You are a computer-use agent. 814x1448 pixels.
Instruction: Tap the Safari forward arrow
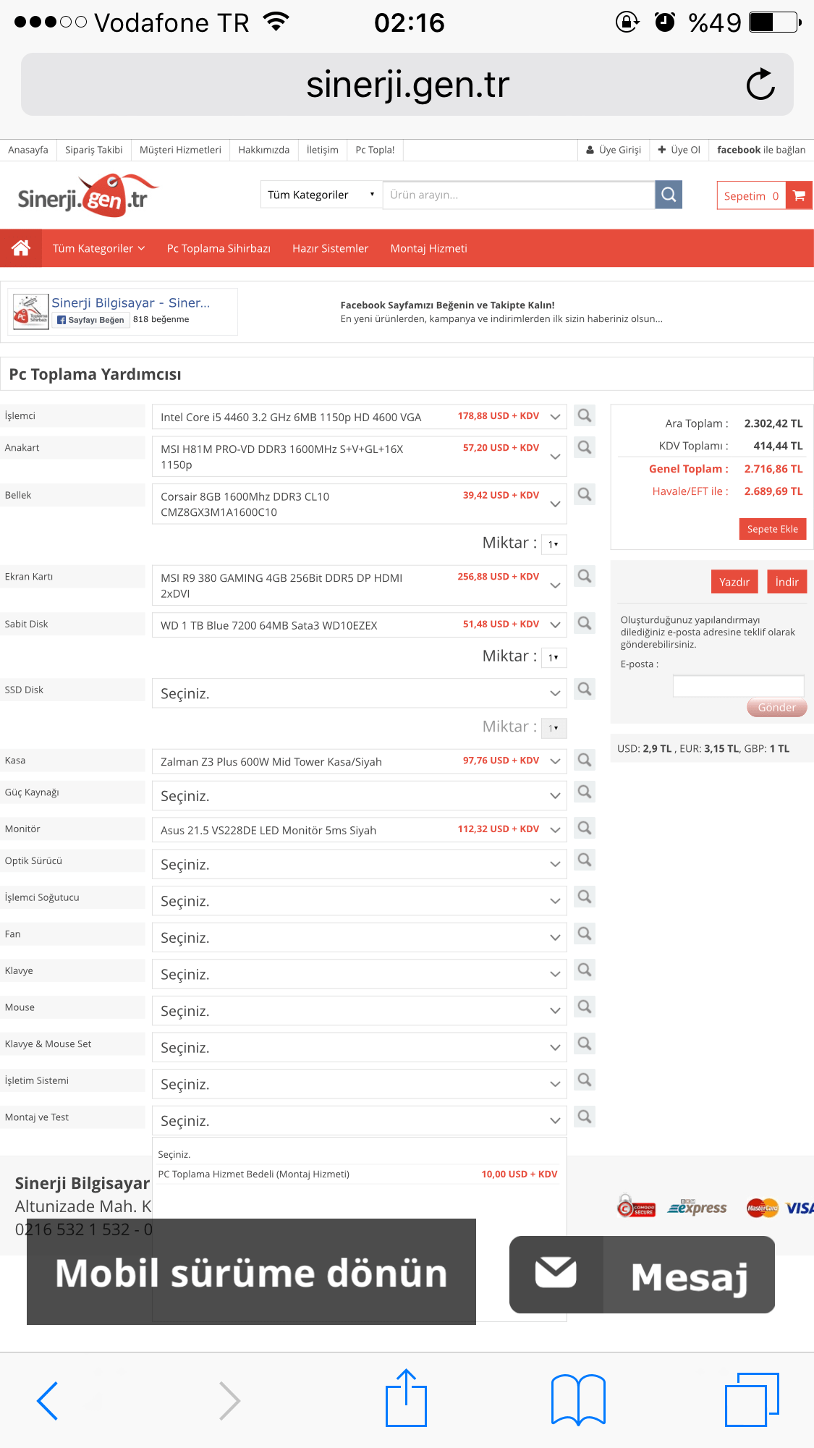[229, 1401]
